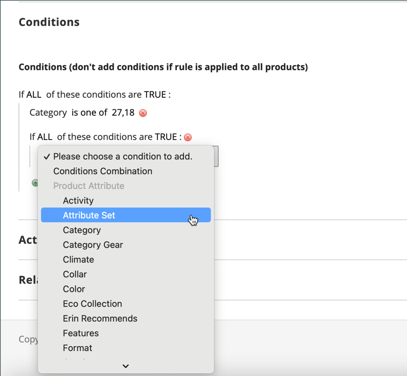407x376 pixels.
Task: Select Format from the list
Action: [x=78, y=348]
